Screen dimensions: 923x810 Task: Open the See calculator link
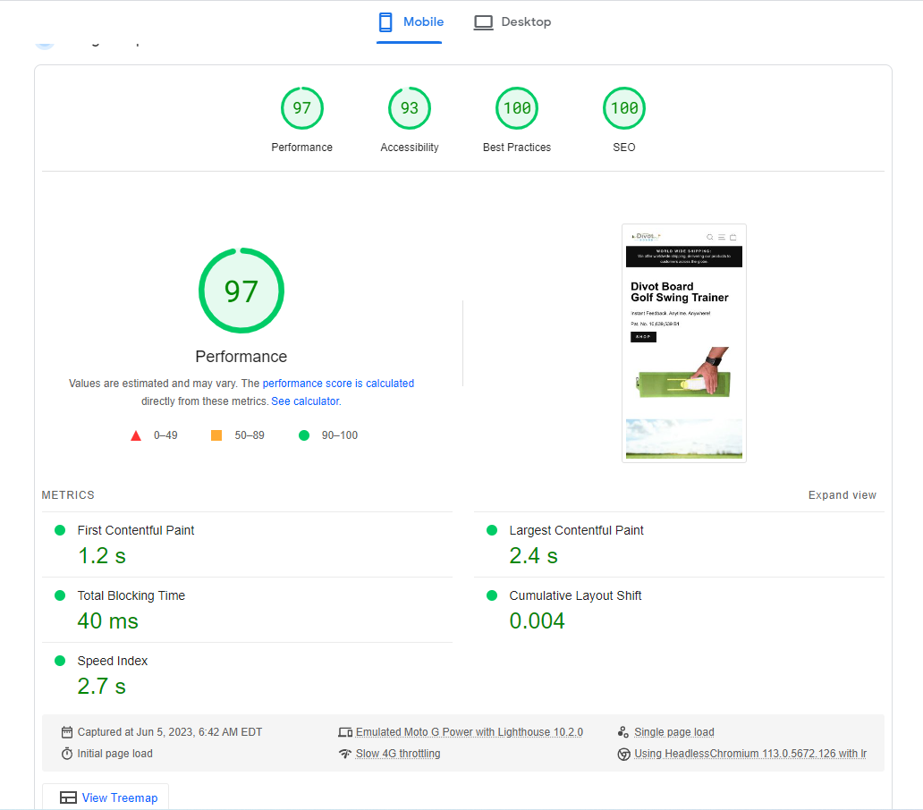305,401
